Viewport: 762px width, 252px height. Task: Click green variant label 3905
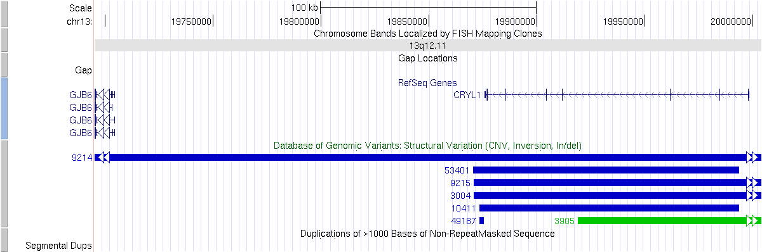[x=565, y=221]
